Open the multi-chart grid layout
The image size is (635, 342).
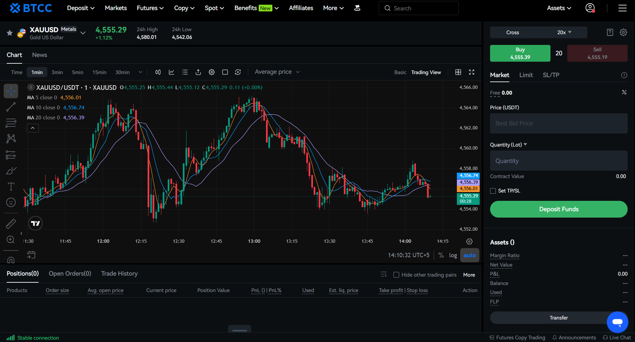pos(458,72)
